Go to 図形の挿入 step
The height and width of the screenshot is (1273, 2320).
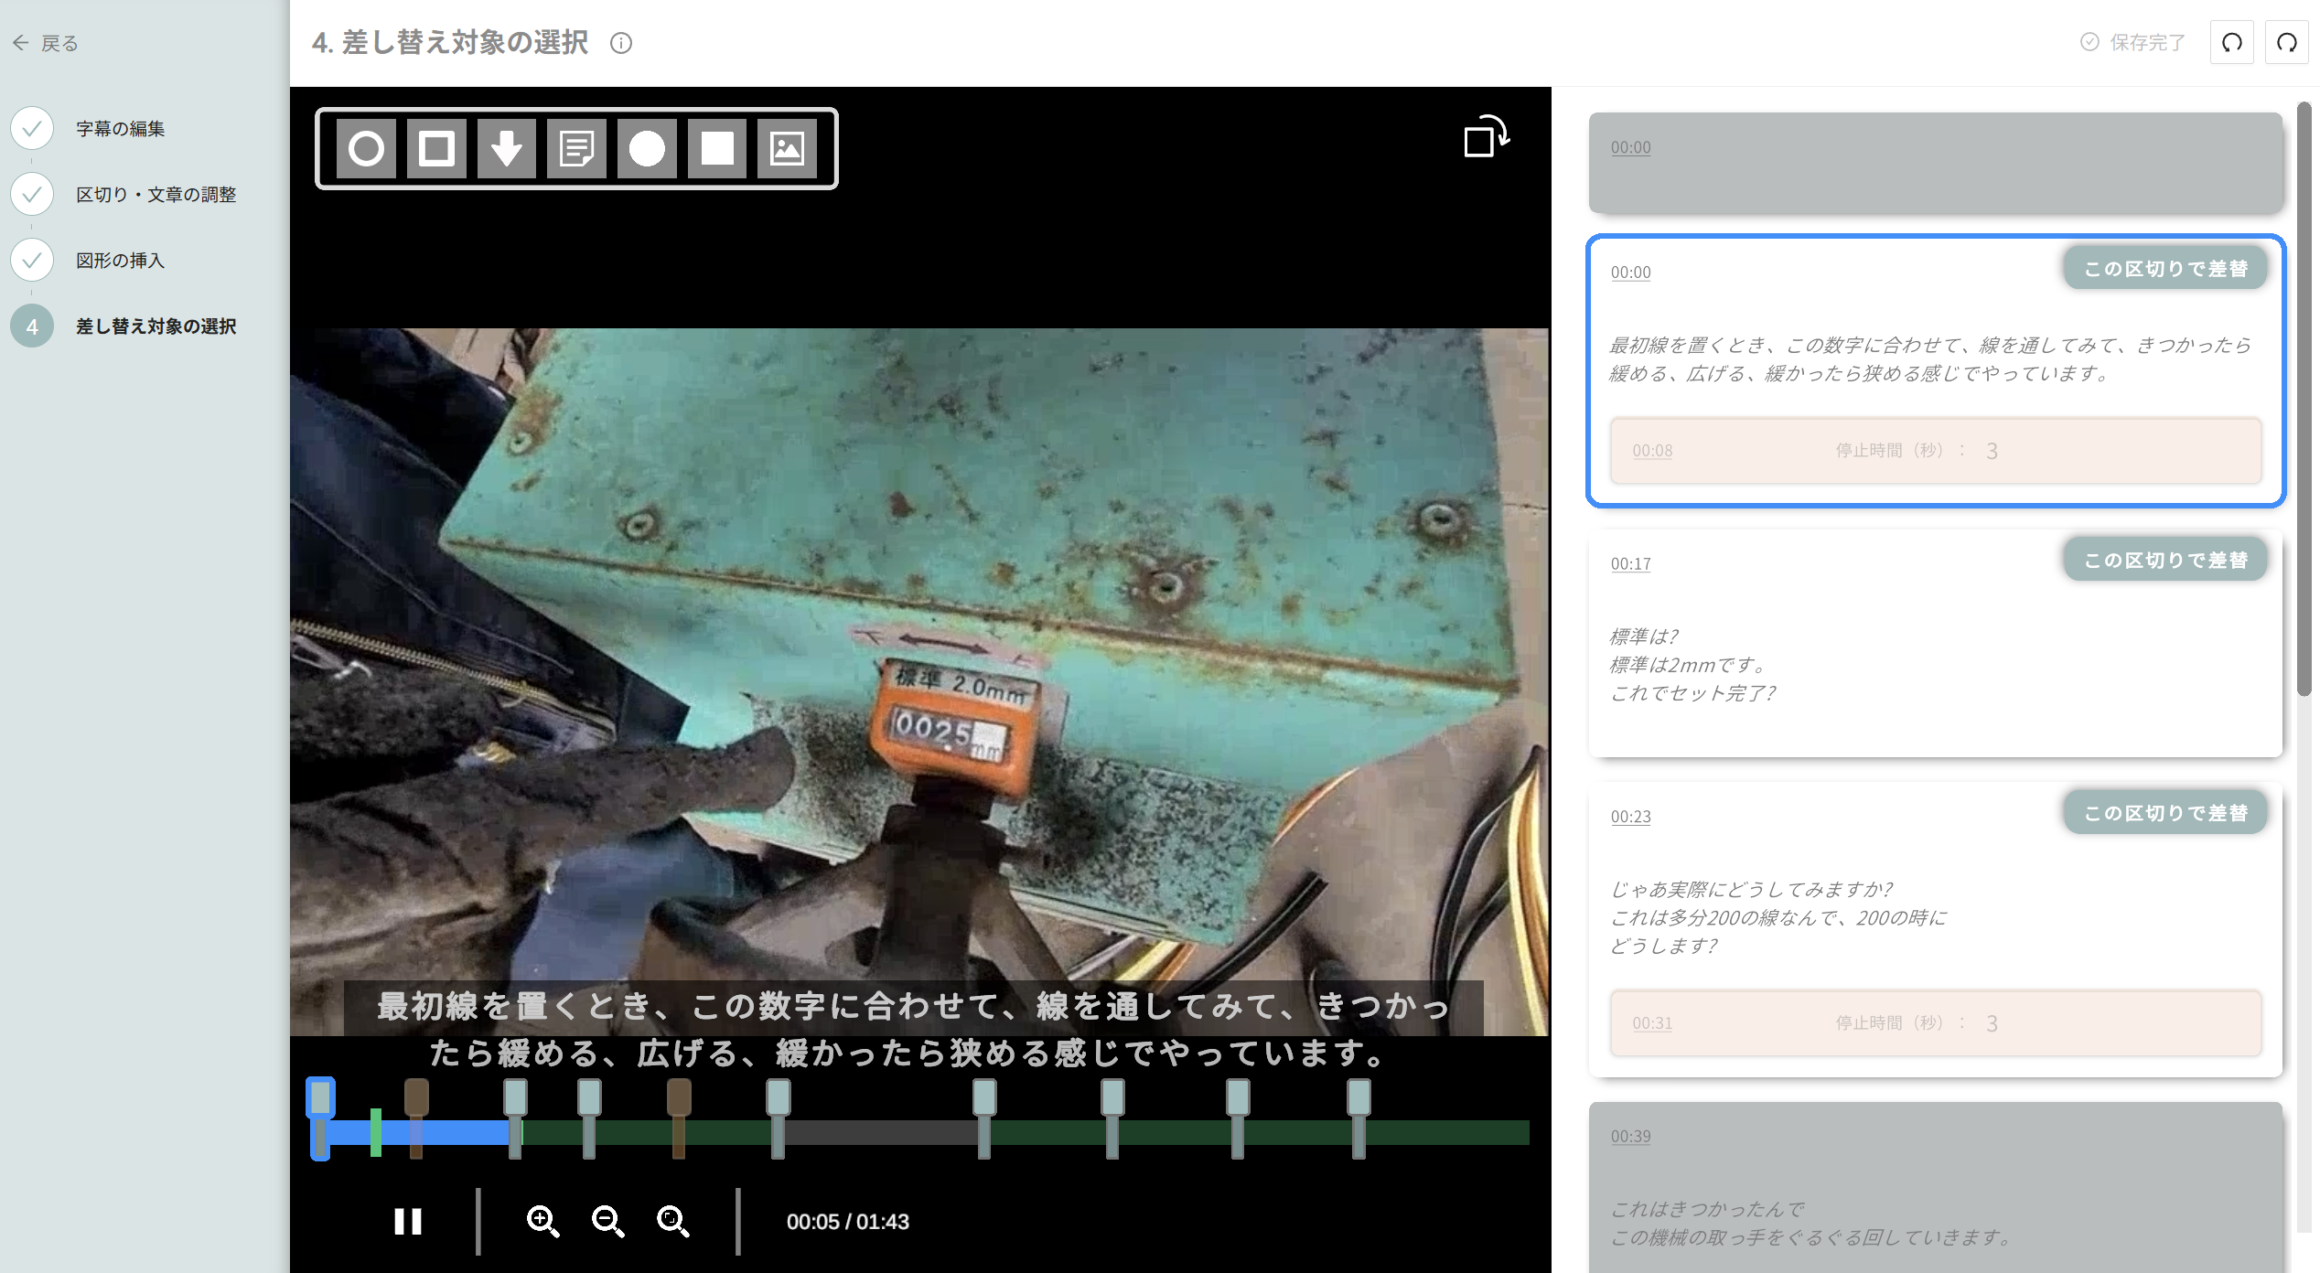tap(120, 261)
